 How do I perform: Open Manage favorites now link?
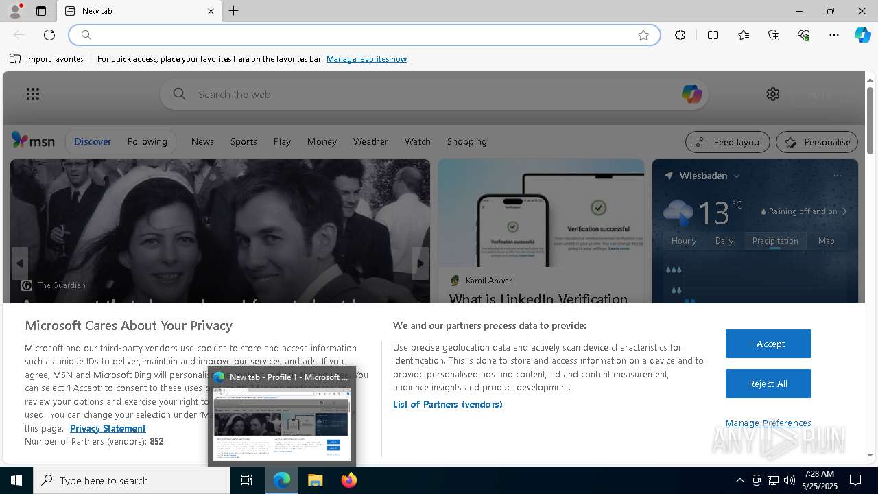pos(366,59)
